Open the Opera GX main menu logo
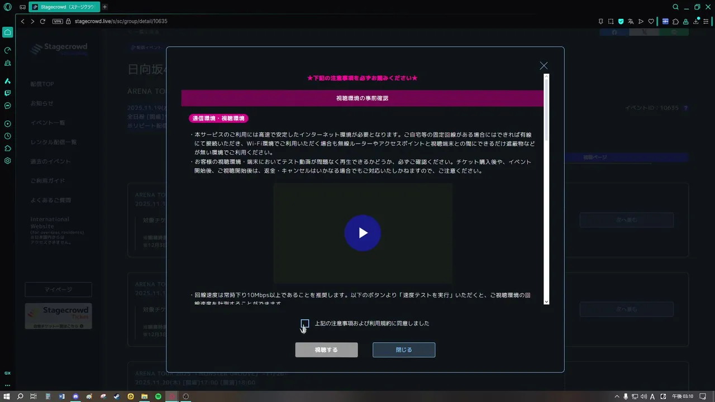 pos(7,7)
